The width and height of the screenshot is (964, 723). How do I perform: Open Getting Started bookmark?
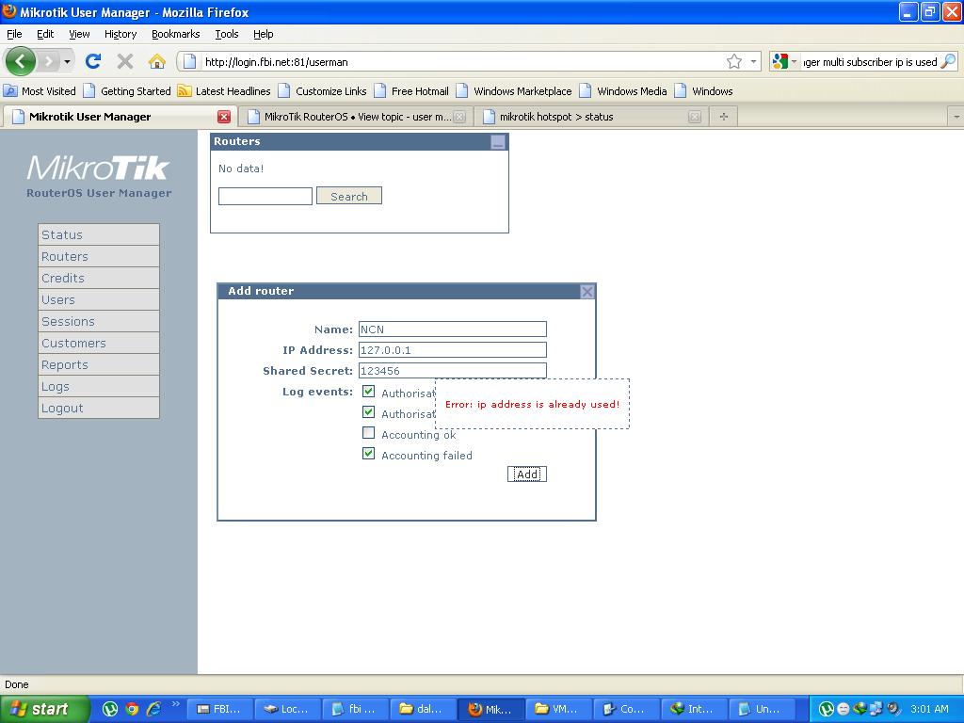coord(127,91)
